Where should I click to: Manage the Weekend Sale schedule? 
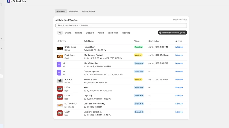pyautogui.click(x=179, y=80)
